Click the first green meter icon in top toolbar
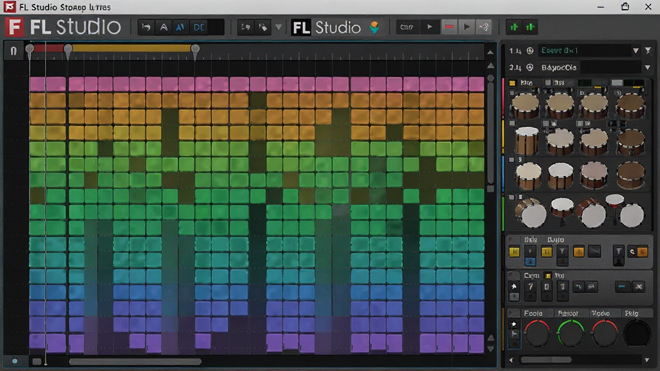The width and height of the screenshot is (660, 371). click(x=514, y=27)
